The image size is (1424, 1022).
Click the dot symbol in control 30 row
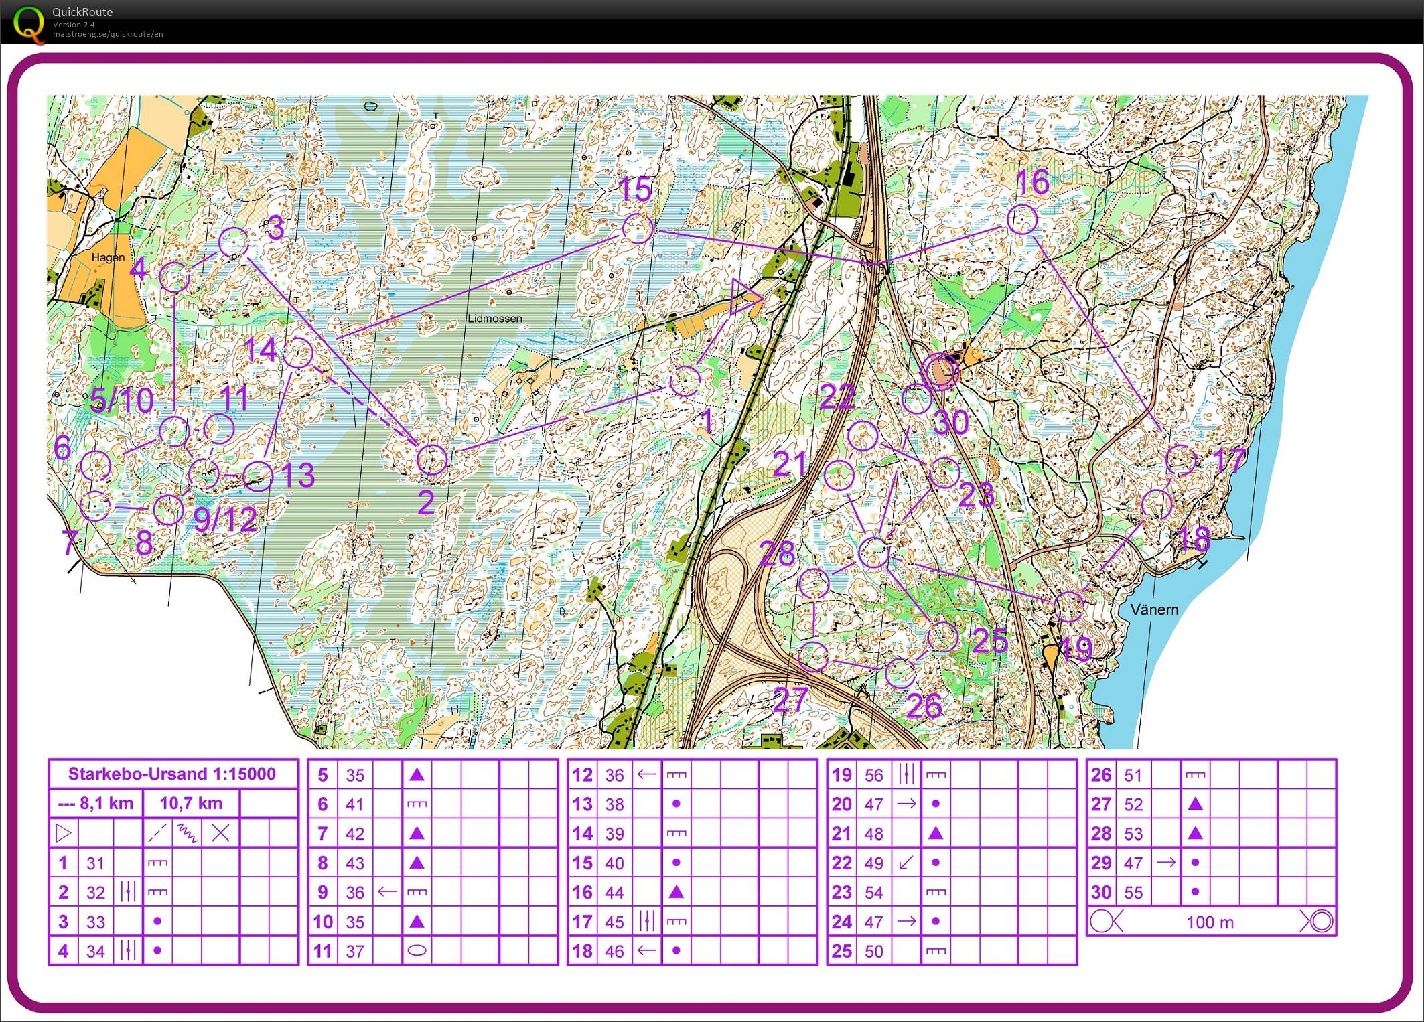(x=1196, y=892)
